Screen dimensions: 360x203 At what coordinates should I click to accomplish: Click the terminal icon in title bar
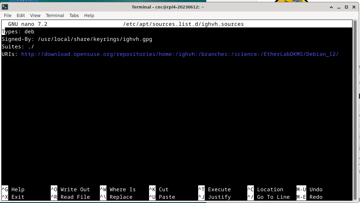click(5, 7)
